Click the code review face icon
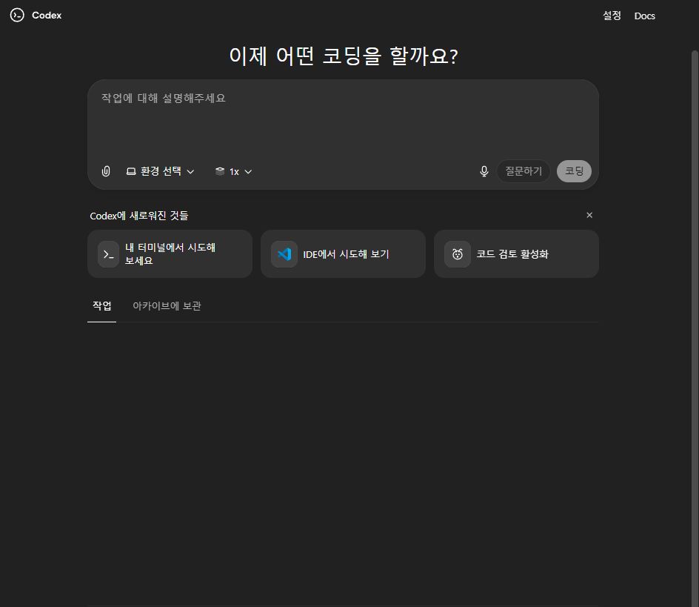The image size is (699, 607). (458, 254)
